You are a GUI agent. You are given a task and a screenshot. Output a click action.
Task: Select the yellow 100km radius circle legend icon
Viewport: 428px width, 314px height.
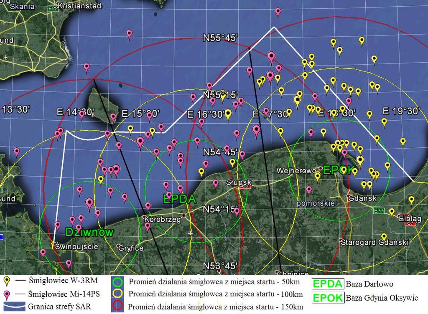[117, 294]
